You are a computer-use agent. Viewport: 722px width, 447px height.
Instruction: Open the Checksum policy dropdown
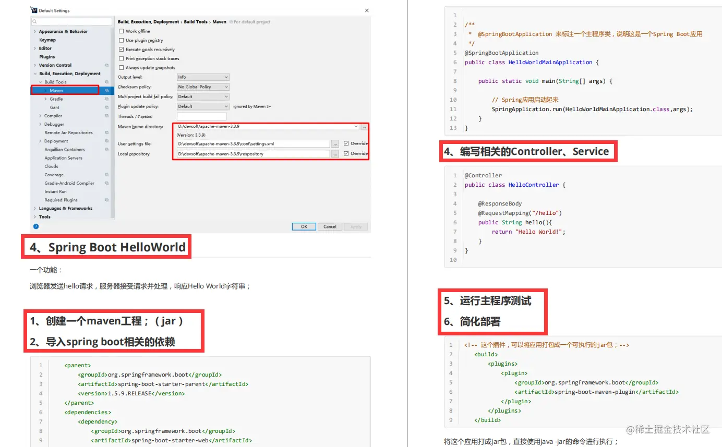(x=203, y=87)
